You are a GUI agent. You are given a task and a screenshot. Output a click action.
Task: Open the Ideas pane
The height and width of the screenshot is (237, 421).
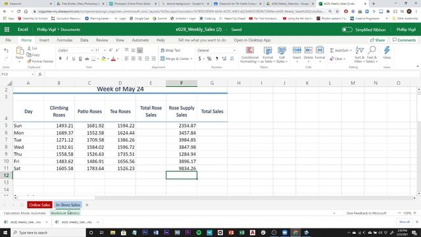tap(387, 53)
